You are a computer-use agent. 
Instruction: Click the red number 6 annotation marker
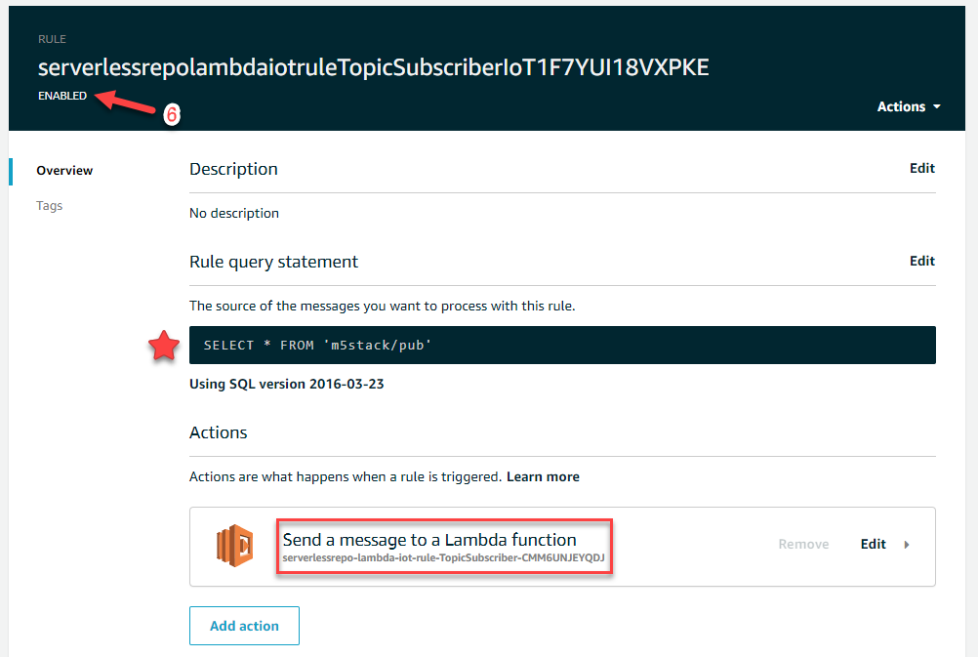171,114
